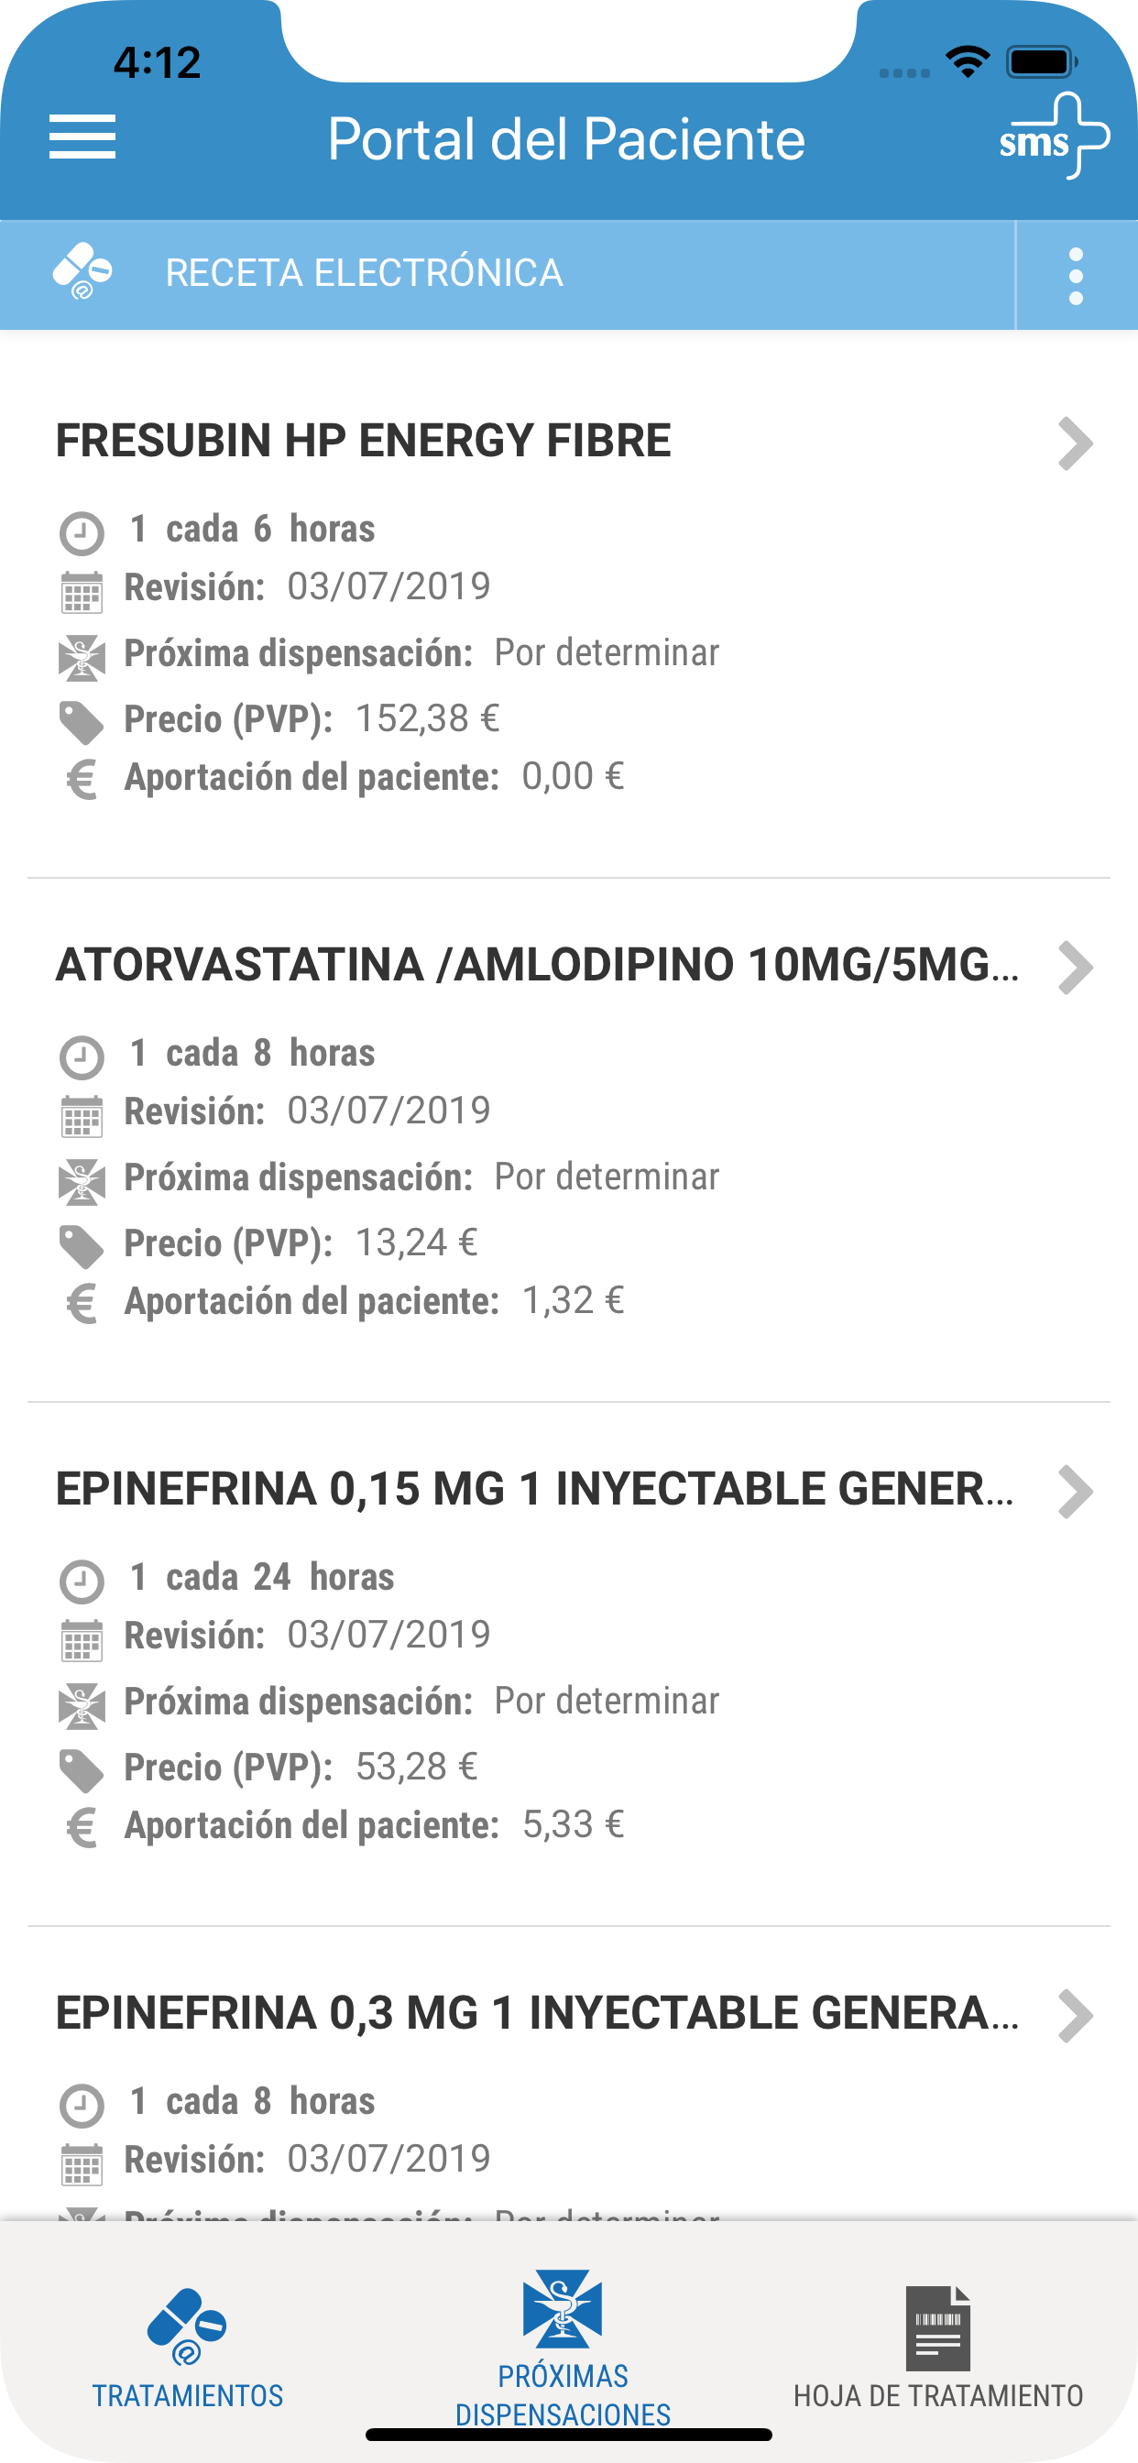Tap the Portal del Paciente title
This screenshot has height=2463, width=1138.
point(566,138)
